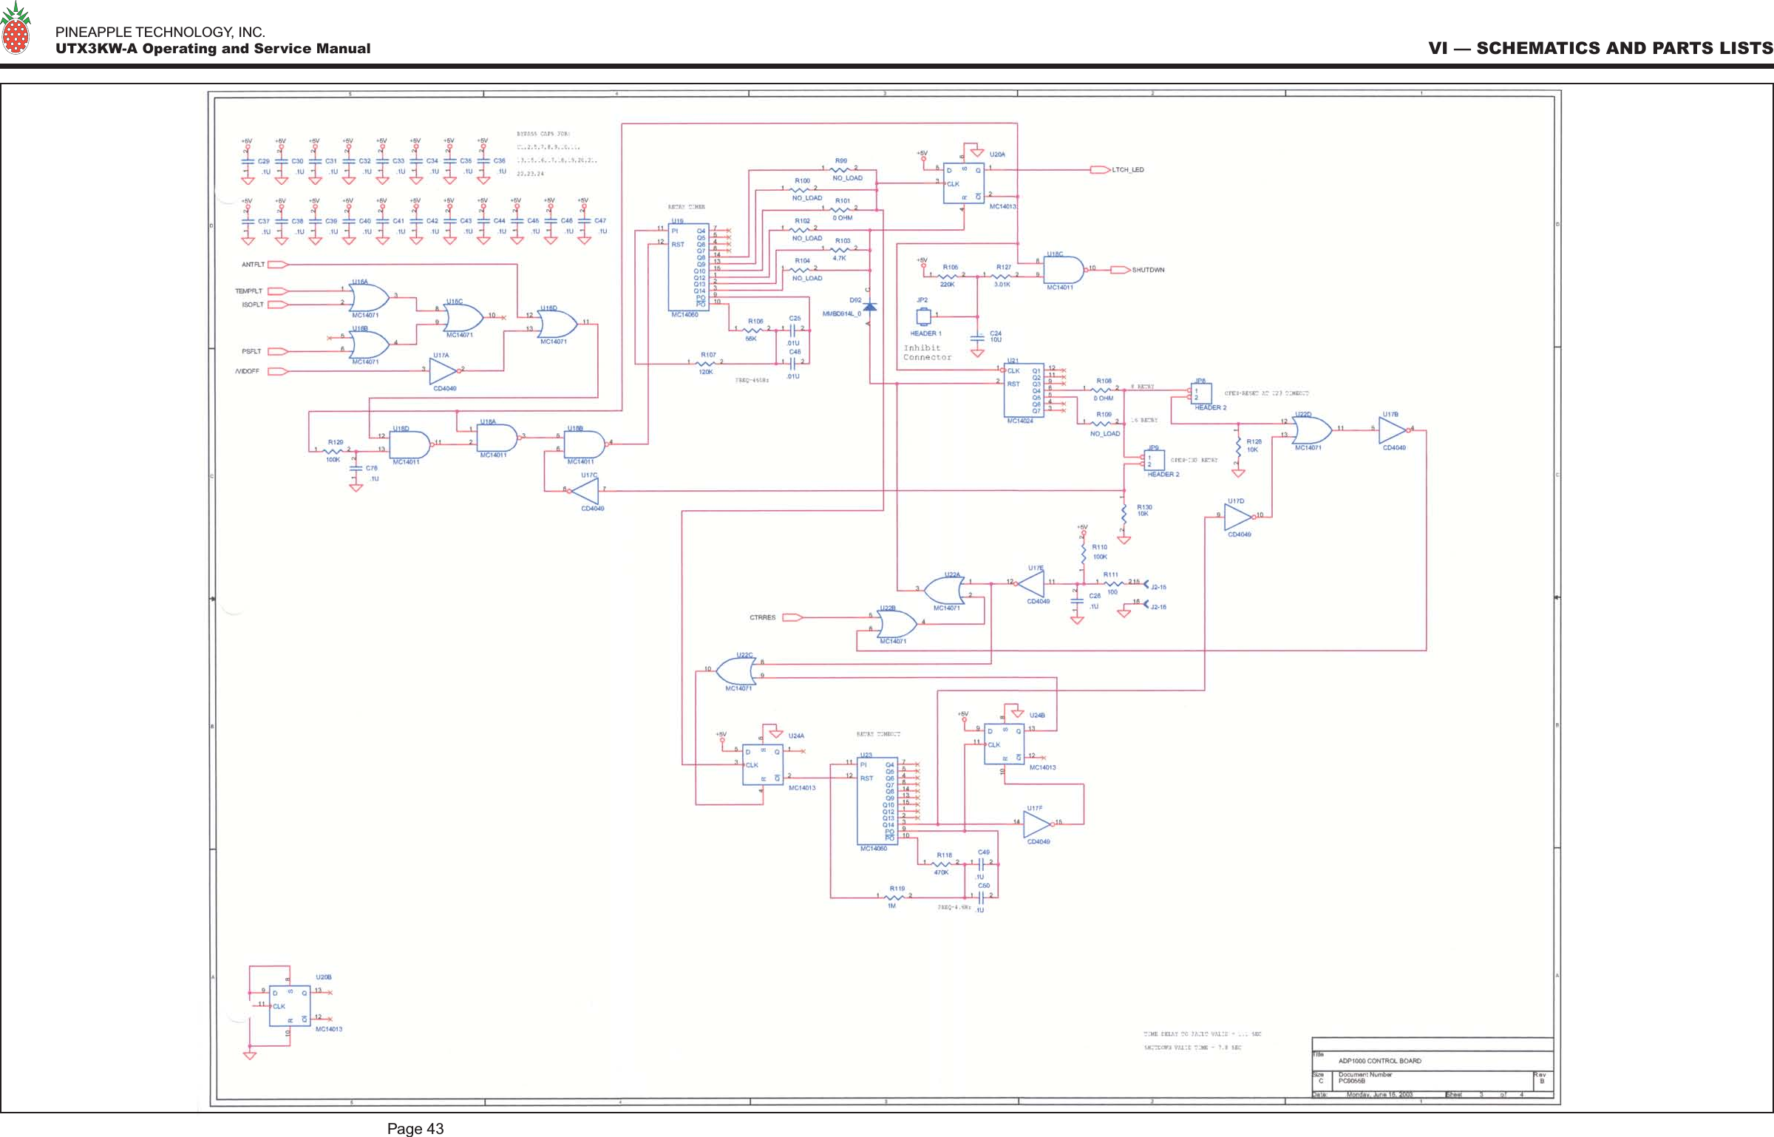The image size is (1774, 1137).
Task: Click the 'Page 43' footer text
Action: tap(415, 1129)
